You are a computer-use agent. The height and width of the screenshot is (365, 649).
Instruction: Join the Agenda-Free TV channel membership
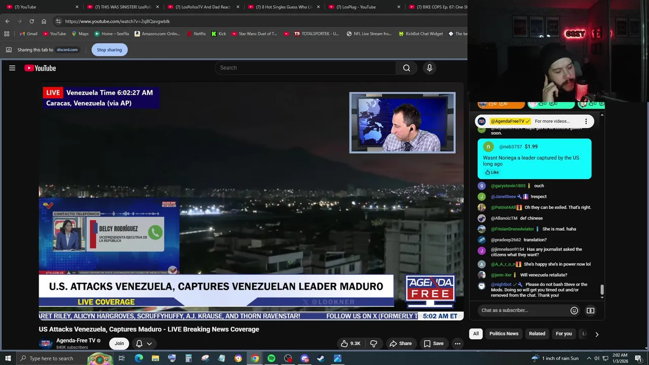point(119,344)
